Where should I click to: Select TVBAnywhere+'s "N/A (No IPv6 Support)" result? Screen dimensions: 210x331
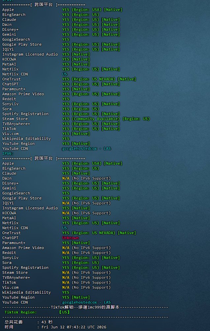click(x=86, y=277)
